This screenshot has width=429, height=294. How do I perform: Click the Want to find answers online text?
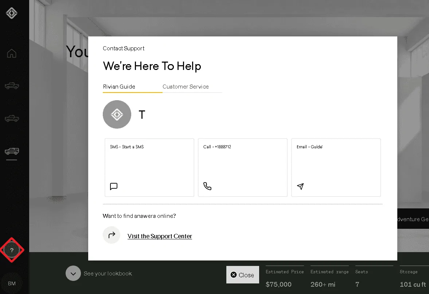pos(139,216)
